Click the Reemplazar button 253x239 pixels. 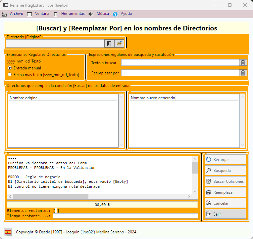click(x=225, y=192)
